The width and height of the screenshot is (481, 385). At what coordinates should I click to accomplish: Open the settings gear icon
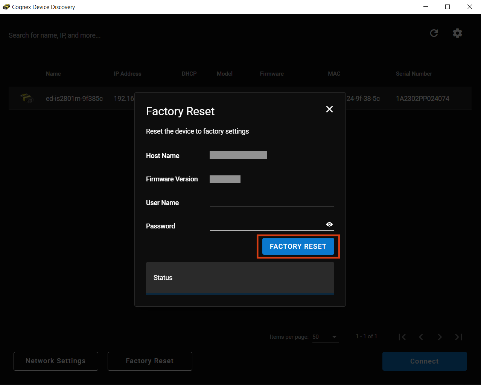click(457, 33)
